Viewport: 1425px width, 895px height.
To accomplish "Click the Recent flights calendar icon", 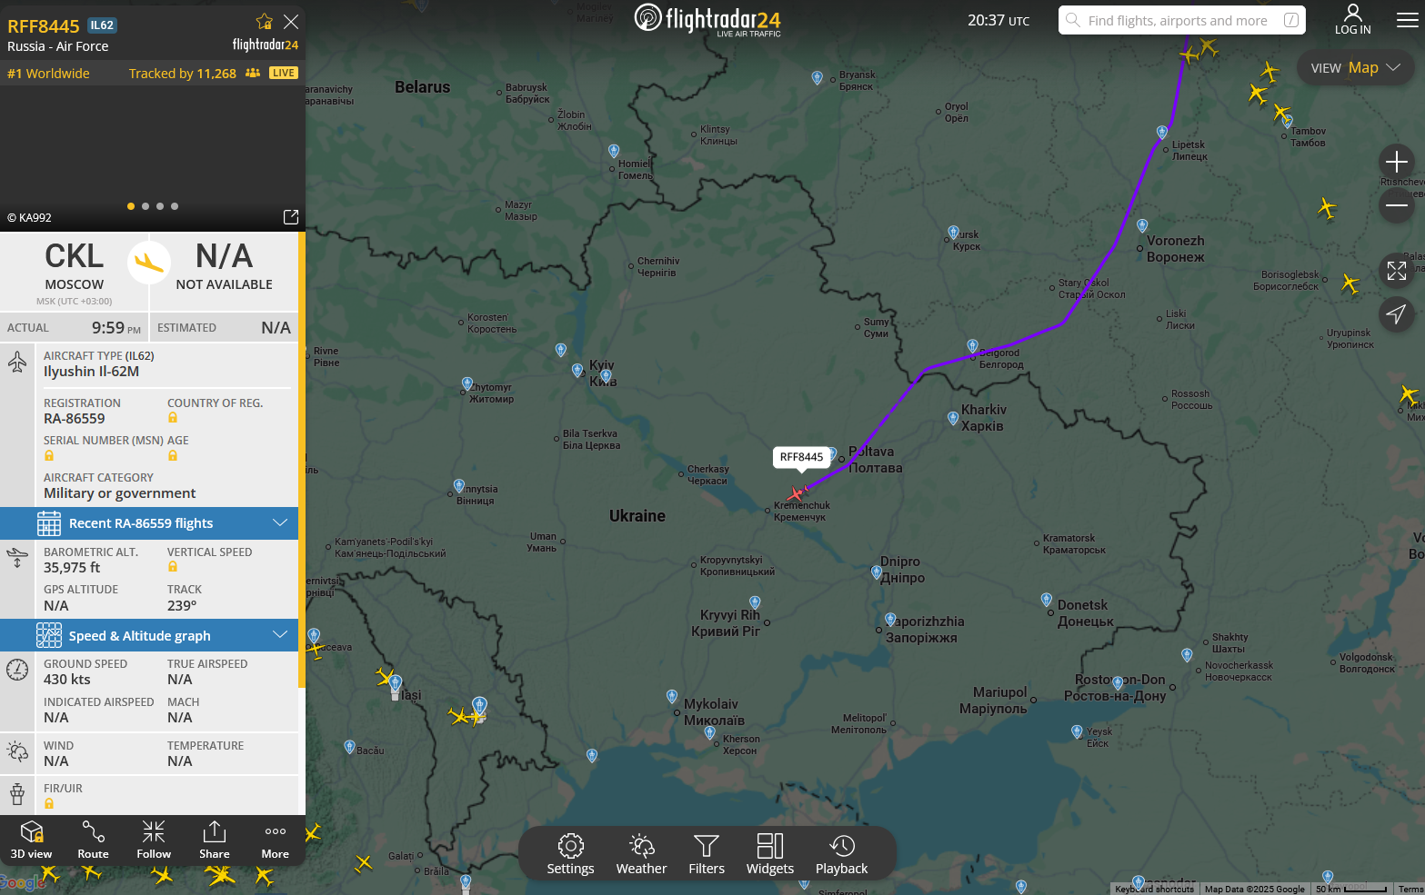I will 49,523.
